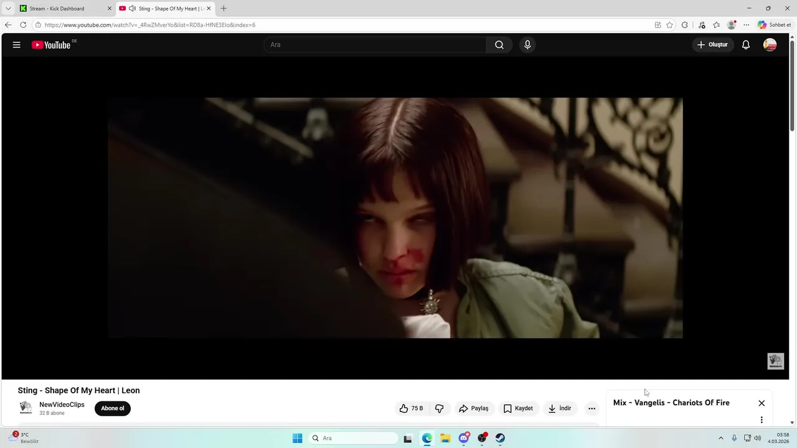
Task: Click the taskbar Ara search box
Action: pyautogui.click(x=352, y=438)
